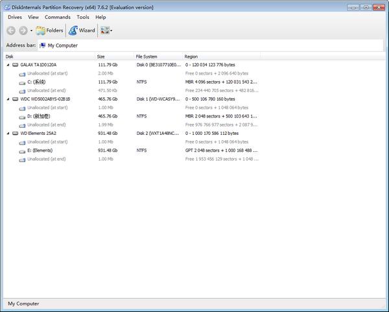Viewport: 389px width, 312px height.
Task: Click the Forward navigation arrow
Action: click(23, 30)
